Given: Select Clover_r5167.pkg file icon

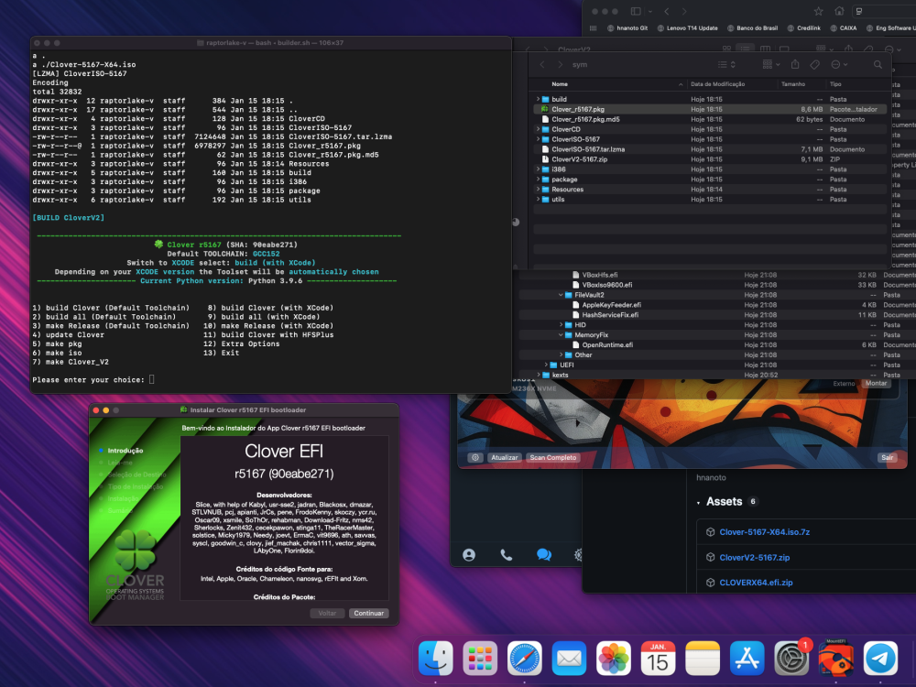Looking at the screenshot, I should pos(544,109).
